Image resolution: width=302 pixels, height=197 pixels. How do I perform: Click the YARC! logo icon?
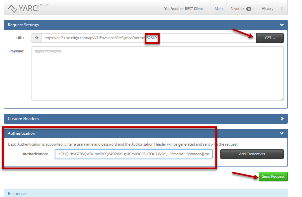click(x=13, y=8)
